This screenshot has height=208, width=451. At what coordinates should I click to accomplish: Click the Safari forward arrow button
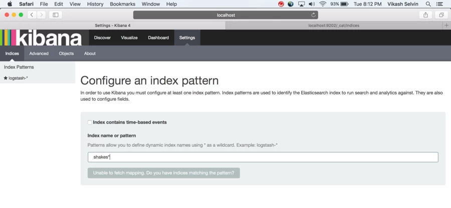pyautogui.click(x=41, y=15)
